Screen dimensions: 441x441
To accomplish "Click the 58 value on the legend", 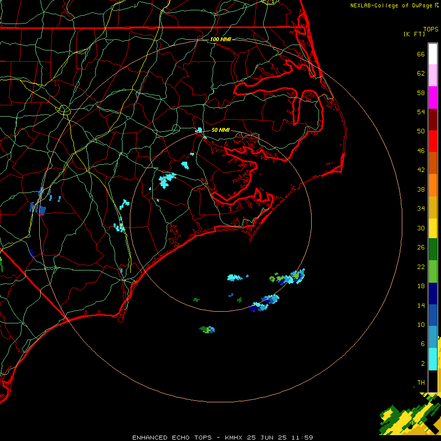I will [x=421, y=93].
